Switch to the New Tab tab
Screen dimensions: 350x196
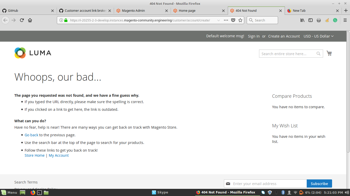[313, 10]
